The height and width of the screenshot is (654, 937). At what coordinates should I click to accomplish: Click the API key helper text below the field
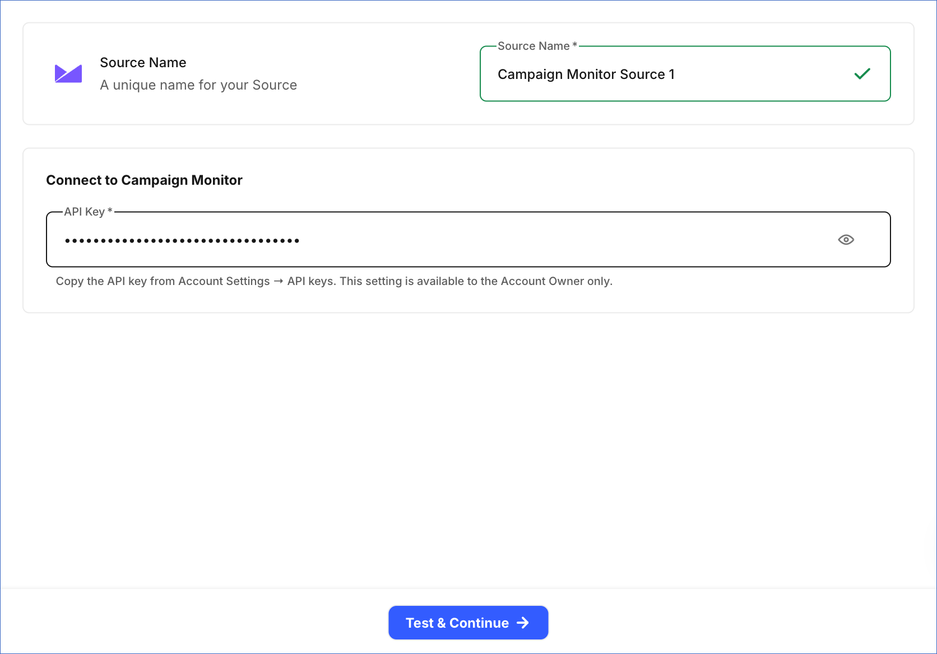click(x=334, y=281)
